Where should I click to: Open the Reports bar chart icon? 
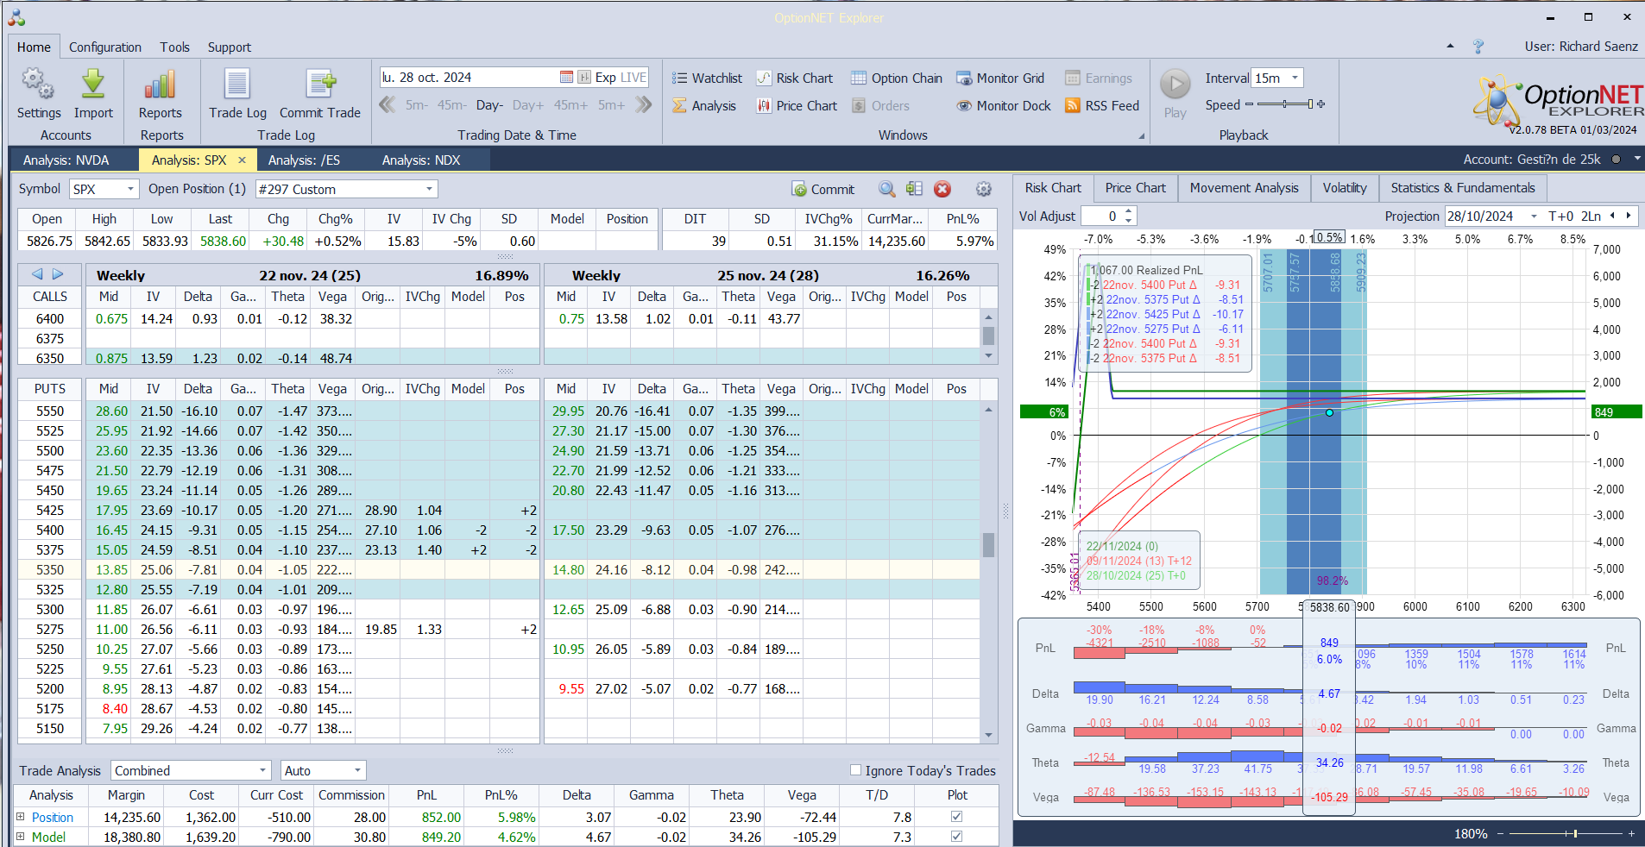pyautogui.click(x=161, y=94)
